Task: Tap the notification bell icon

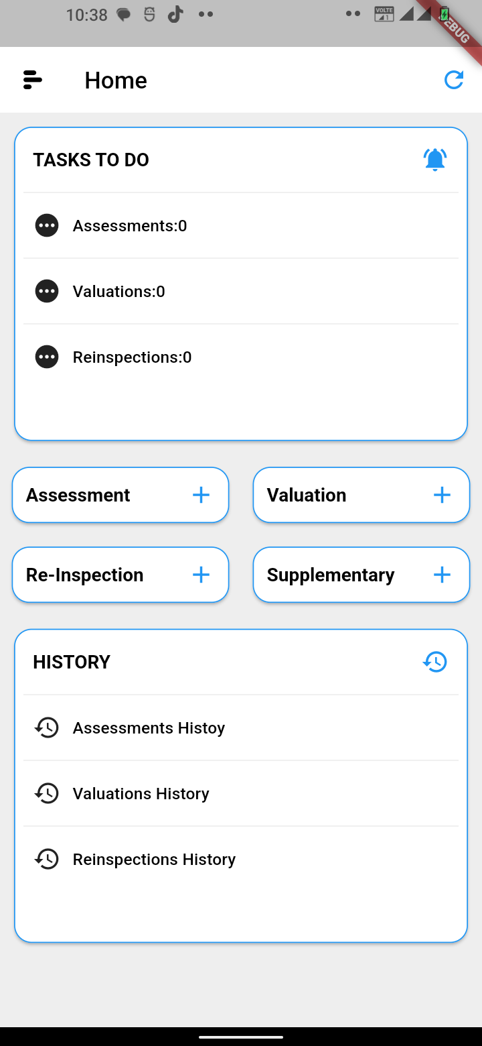Action: [435, 160]
